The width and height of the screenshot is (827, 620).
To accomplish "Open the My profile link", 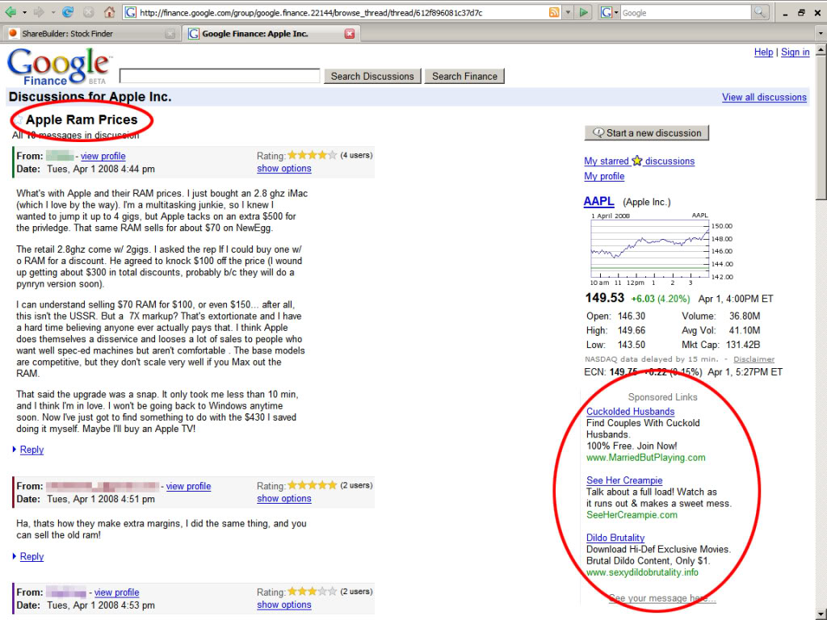I will 604,176.
